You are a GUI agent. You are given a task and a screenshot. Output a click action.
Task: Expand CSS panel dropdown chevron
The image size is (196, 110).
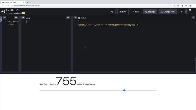pos(68,18)
